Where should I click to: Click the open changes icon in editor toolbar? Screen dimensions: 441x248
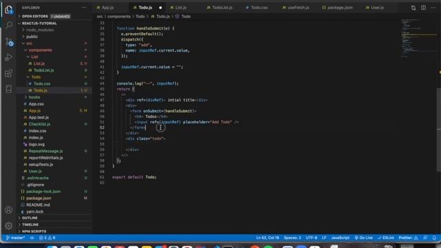coord(413,8)
